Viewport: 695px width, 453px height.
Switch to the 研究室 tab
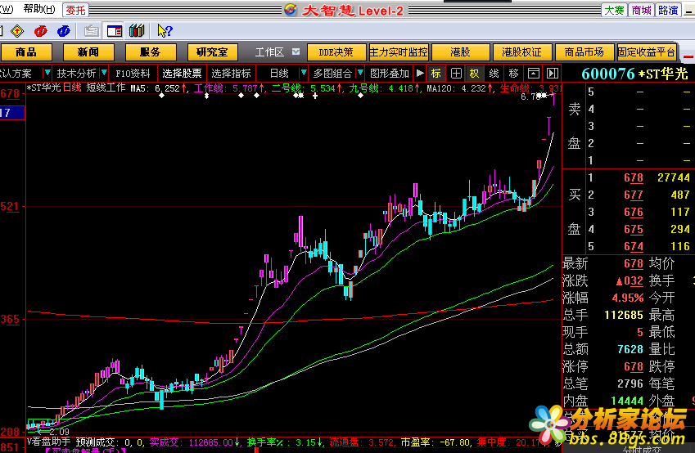coord(212,52)
